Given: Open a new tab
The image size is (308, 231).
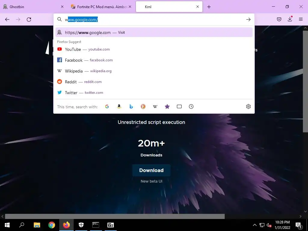Looking at the screenshot, I should 209,7.
